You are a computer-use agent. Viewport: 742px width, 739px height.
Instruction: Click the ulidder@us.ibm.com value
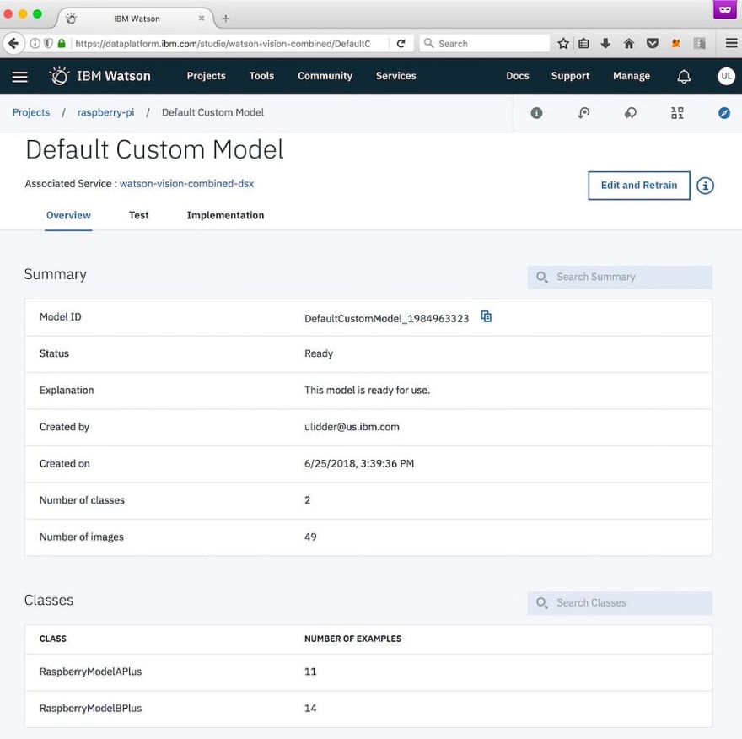352,427
